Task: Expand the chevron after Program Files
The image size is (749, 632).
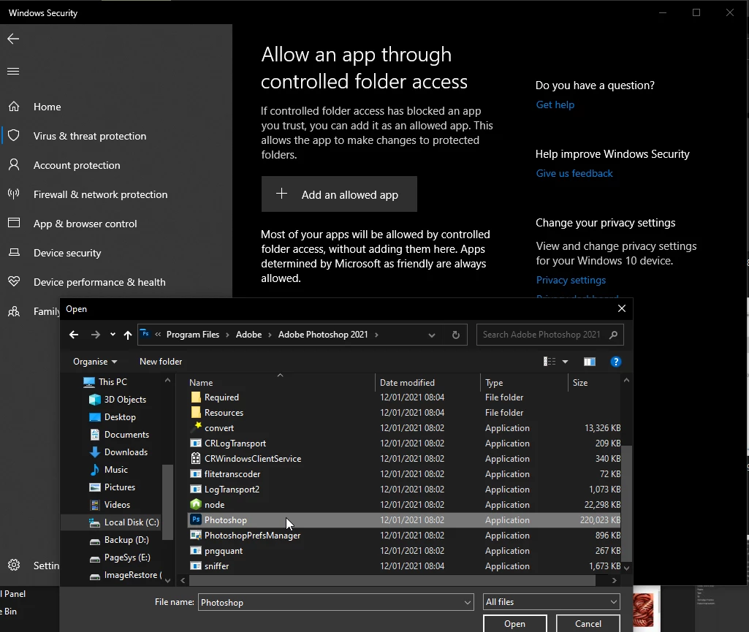Action: (x=227, y=335)
